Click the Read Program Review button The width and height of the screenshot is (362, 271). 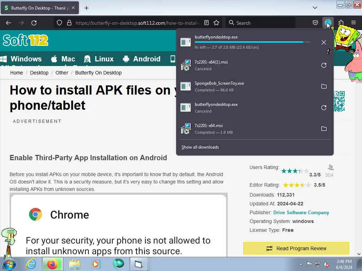[x=296, y=248]
